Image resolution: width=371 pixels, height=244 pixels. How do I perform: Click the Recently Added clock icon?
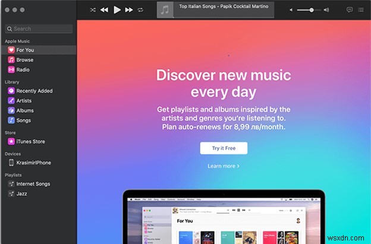11,91
